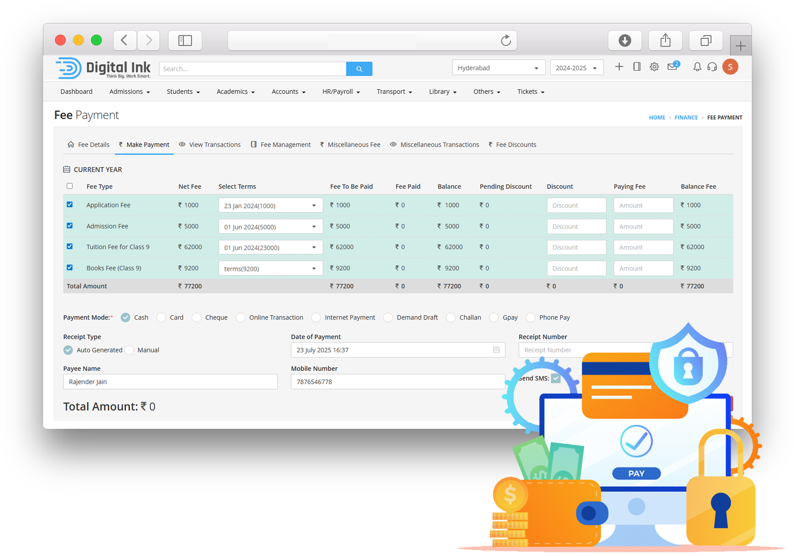Click the browser page reload icon
This screenshot has width=794, height=556.
pyautogui.click(x=506, y=41)
